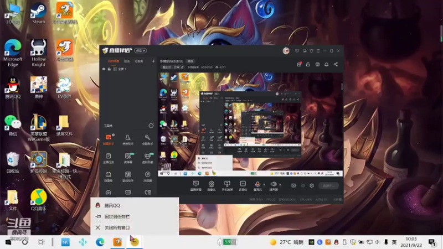Add a 摄像头 camera source
The height and width of the screenshot is (249, 443).
tap(212, 186)
